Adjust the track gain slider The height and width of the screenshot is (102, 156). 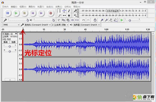10,46
